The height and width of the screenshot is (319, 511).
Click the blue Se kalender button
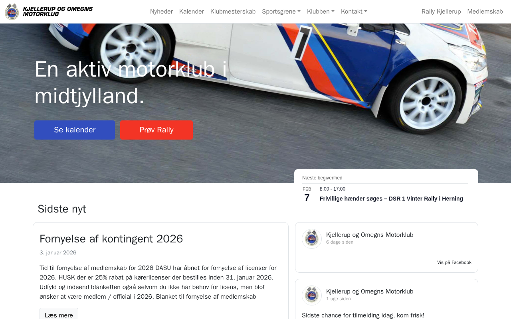75,130
